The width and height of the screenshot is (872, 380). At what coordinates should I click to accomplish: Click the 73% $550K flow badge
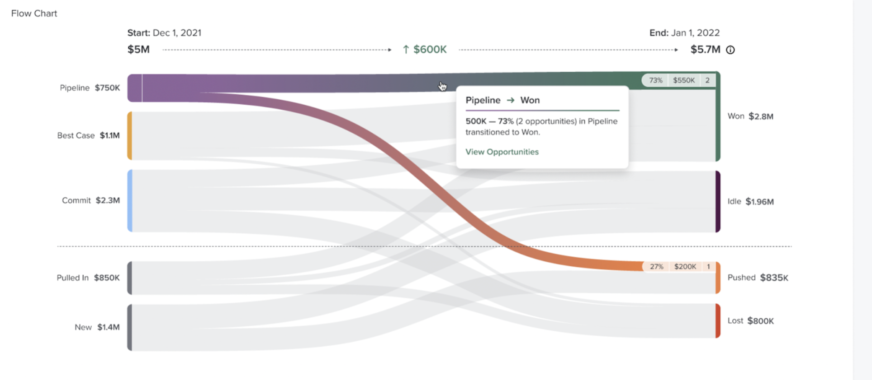pyautogui.click(x=678, y=80)
